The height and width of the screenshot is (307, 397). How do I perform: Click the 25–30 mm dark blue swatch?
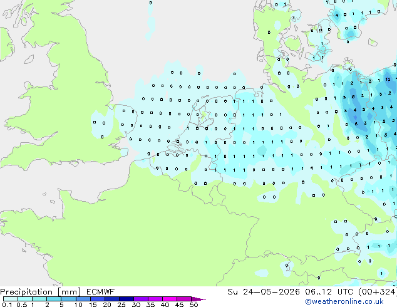point(126,299)
